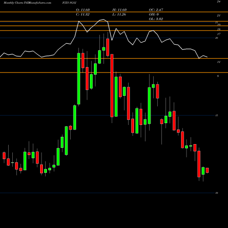Select the low value 'L: 11.26'
228x228 pixels.
tap(119, 15)
